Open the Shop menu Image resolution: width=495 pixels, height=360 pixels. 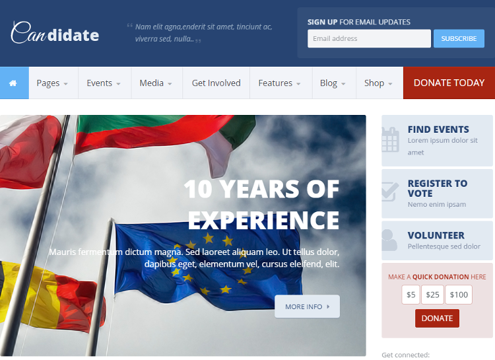point(379,83)
